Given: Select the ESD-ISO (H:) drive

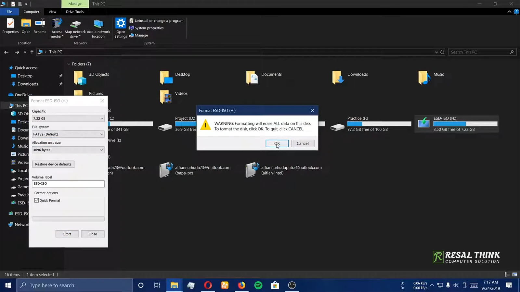Looking at the screenshot, I should click(x=457, y=124).
